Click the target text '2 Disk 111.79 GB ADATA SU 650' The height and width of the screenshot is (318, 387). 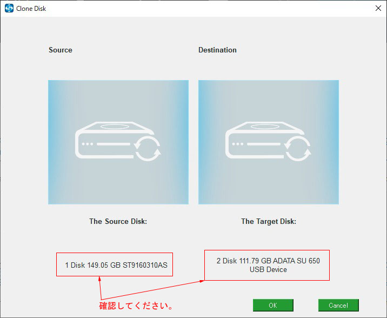[268, 261]
